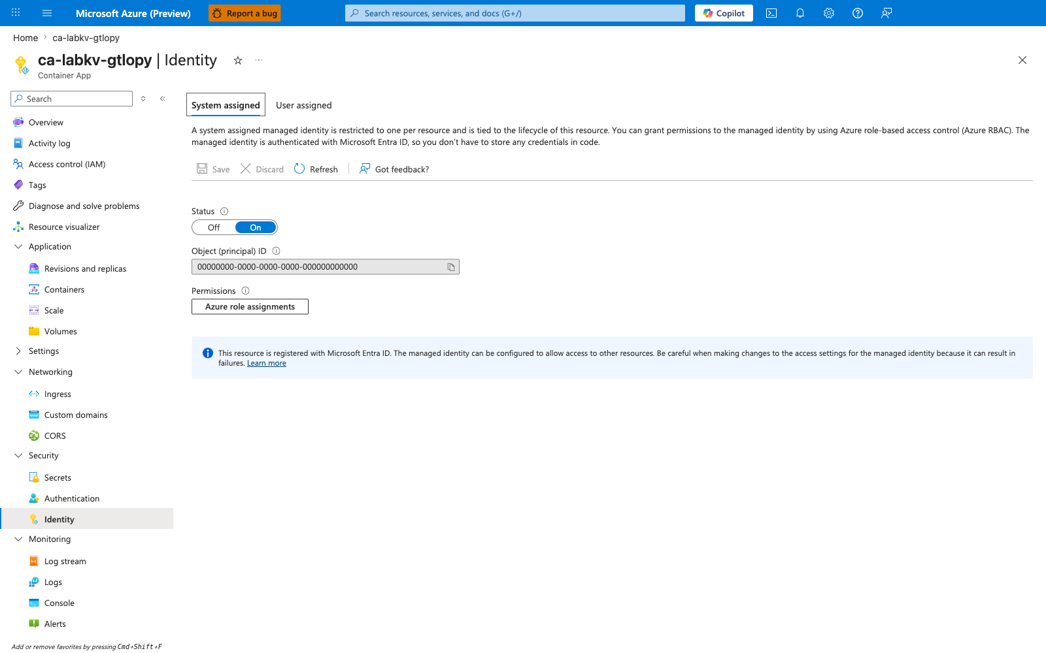Image resolution: width=1046 pixels, height=653 pixels.
Task: Click Report a bug button
Action: tap(245, 13)
